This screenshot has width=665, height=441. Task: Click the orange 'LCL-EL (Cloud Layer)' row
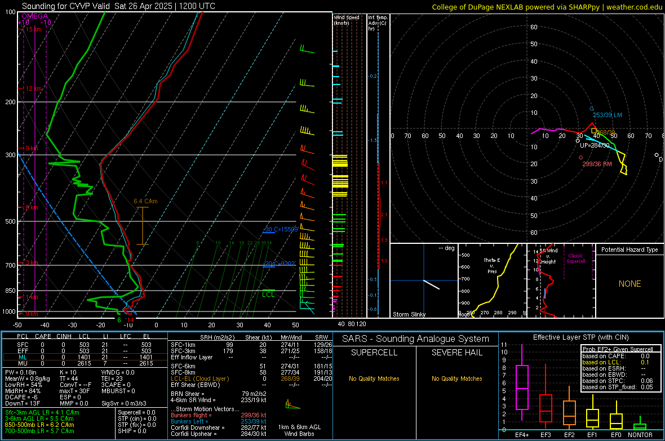251,378
